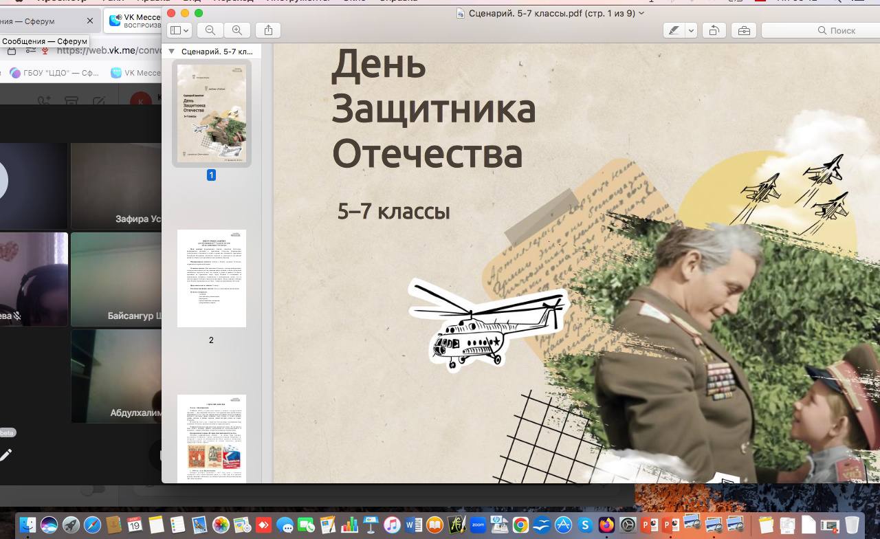880x539 pixels.
Task: Click the Rotate page toolbar button
Action: click(x=714, y=30)
